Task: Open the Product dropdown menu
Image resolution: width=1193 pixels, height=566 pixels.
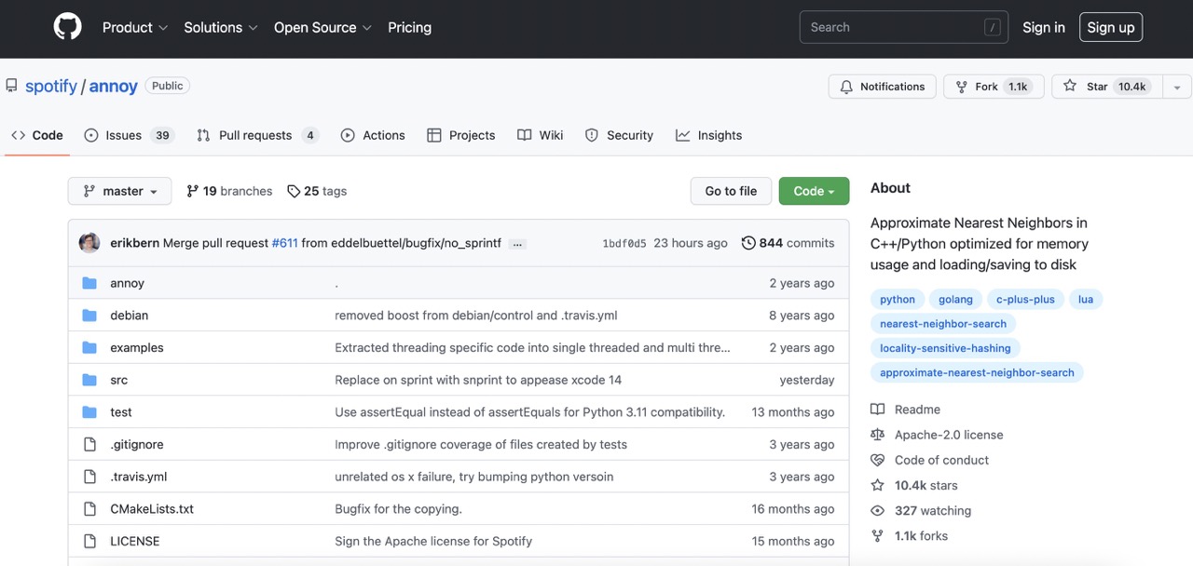Action: coord(135,28)
